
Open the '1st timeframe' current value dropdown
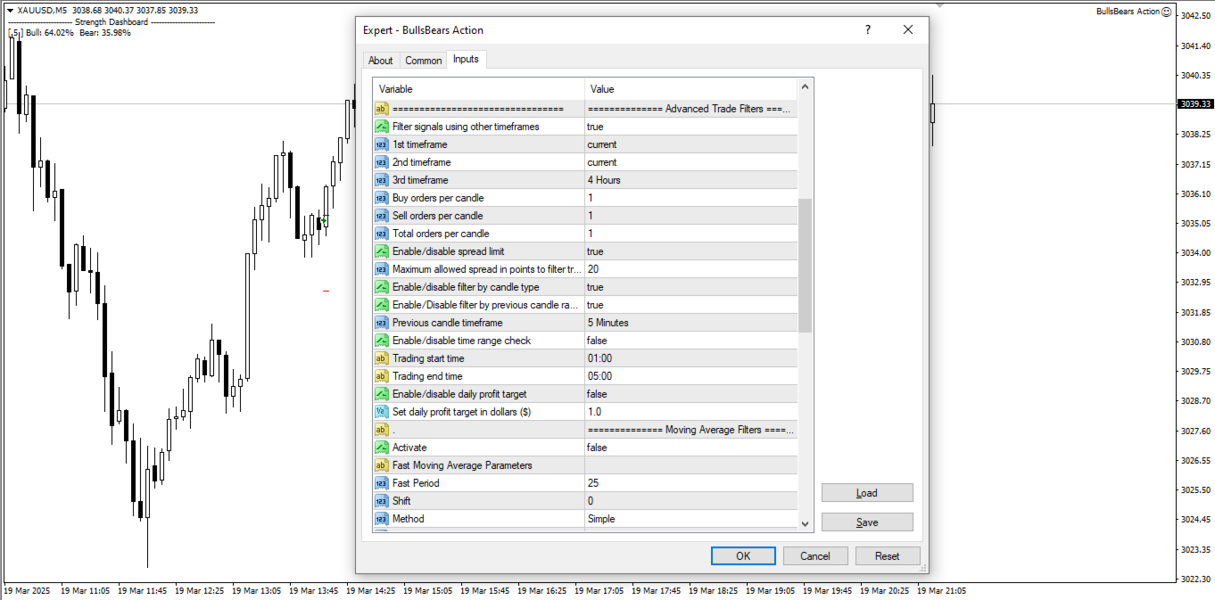pos(691,144)
